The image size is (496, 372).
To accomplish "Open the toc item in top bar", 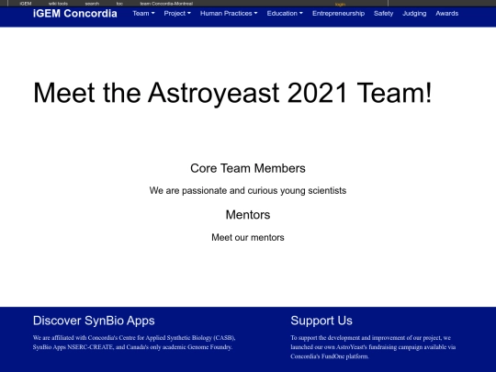I will [119, 4].
